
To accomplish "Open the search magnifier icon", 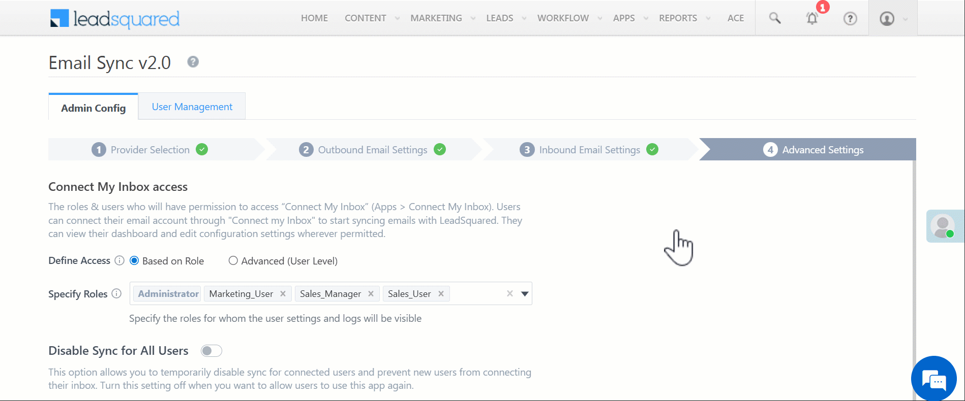I will 774,18.
